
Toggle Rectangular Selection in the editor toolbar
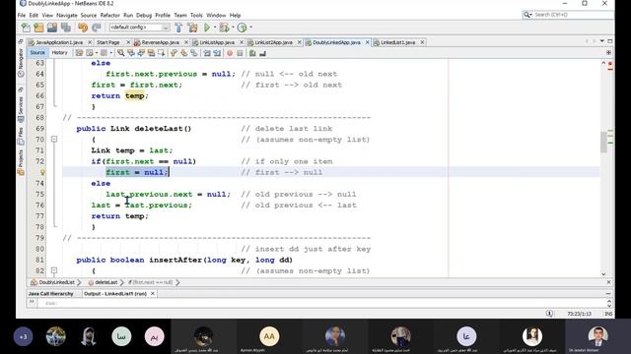coord(161,53)
